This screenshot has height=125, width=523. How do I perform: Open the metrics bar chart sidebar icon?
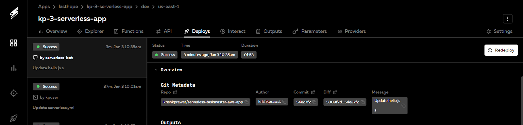click(x=14, y=68)
